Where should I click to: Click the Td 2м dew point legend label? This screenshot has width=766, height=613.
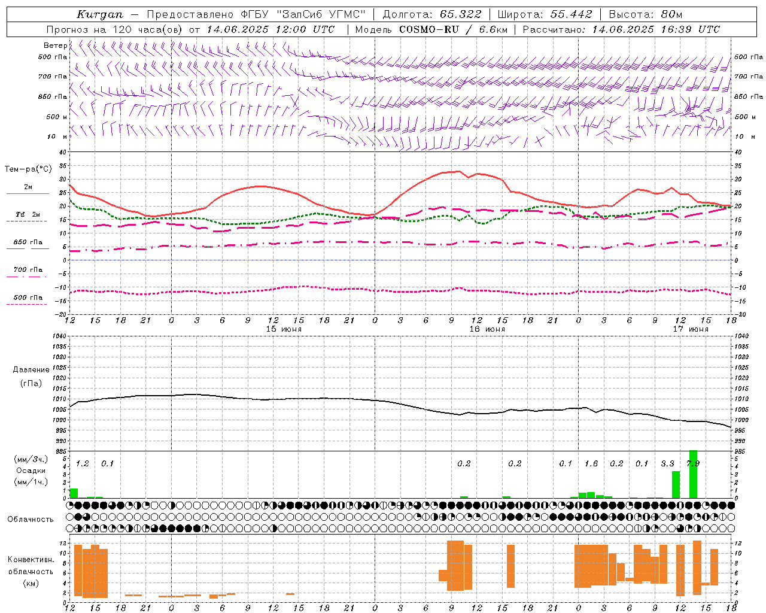(x=28, y=214)
